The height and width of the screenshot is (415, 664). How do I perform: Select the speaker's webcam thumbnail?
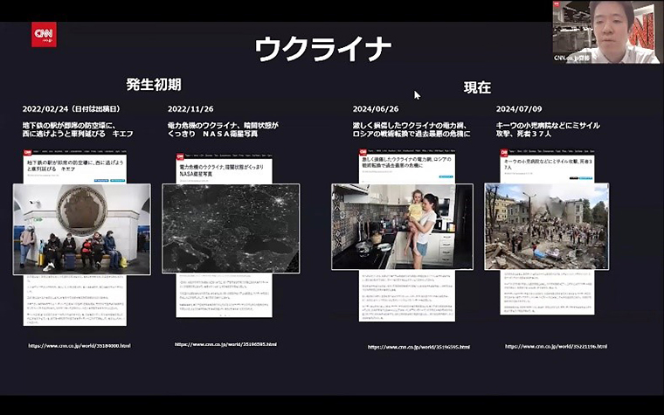click(x=606, y=32)
